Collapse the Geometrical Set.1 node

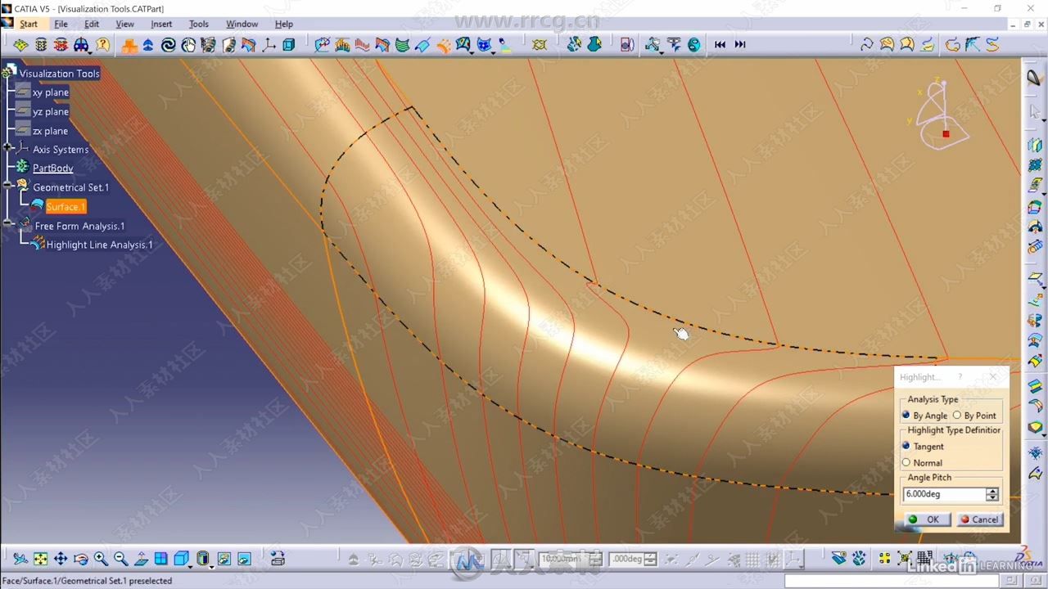(x=7, y=186)
